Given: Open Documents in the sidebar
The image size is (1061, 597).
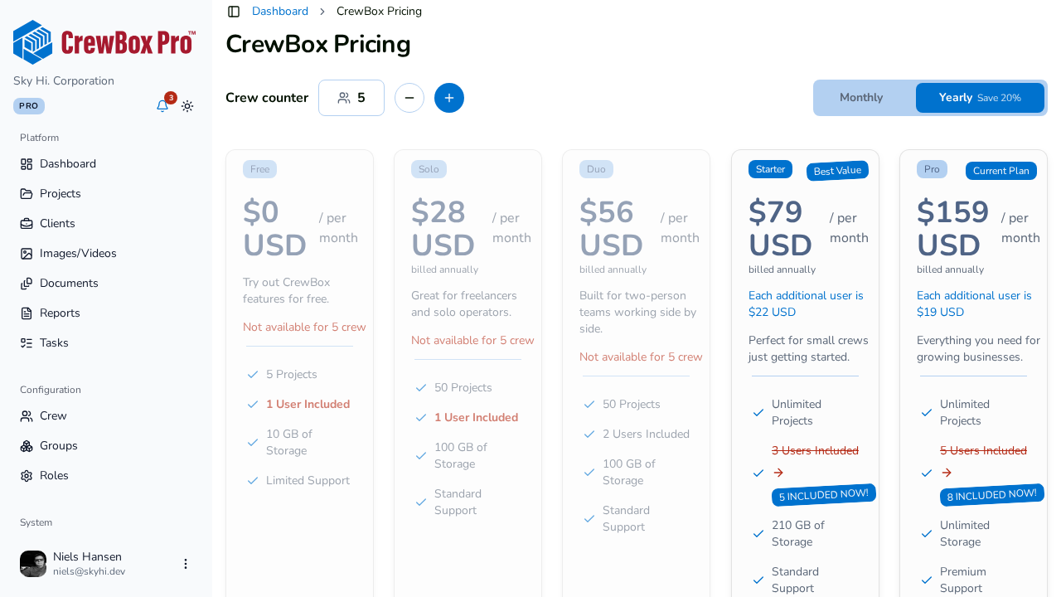Looking at the screenshot, I should (x=106, y=284).
